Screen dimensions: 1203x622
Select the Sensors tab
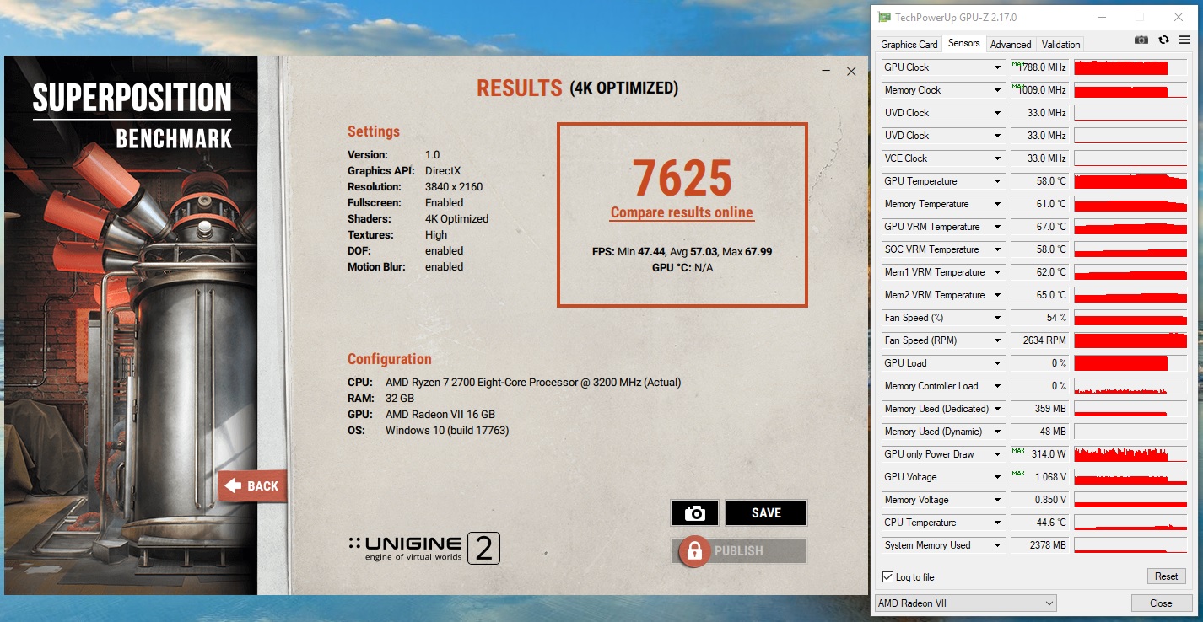(963, 44)
